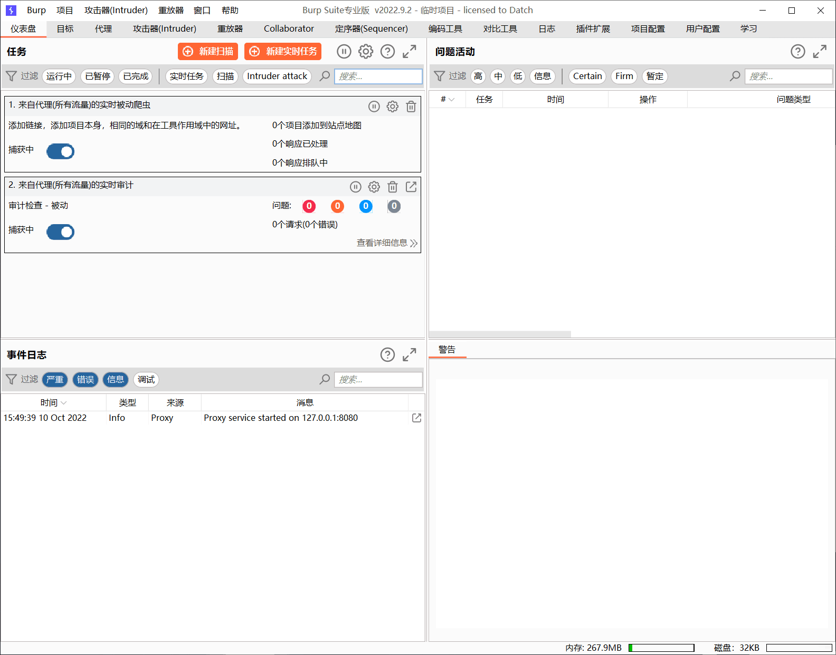Toggle the 已暂停 task filter
The height and width of the screenshot is (655, 836).
(98, 76)
